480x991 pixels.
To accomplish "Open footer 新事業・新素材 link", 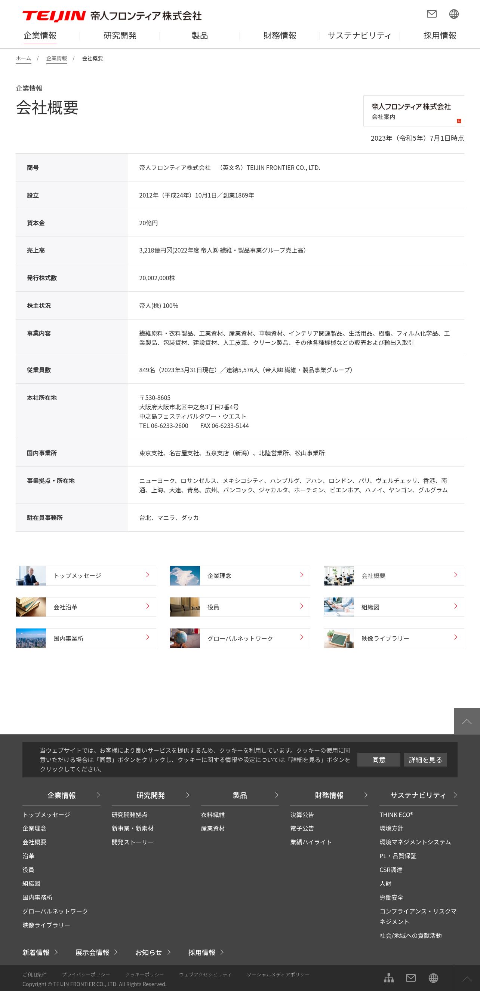I will click(133, 828).
